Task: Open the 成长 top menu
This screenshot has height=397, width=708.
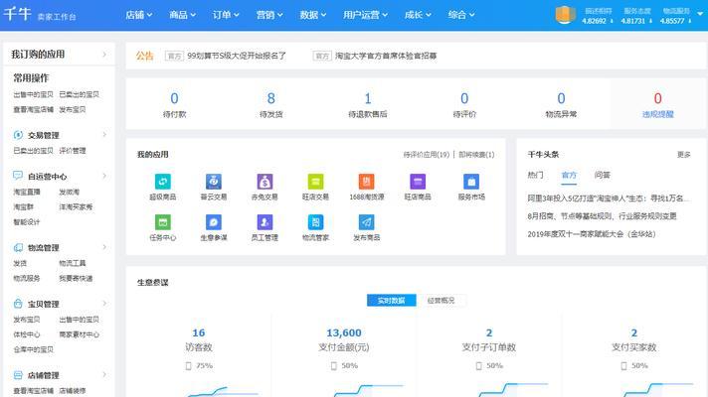Action: pyautogui.click(x=418, y=15)
